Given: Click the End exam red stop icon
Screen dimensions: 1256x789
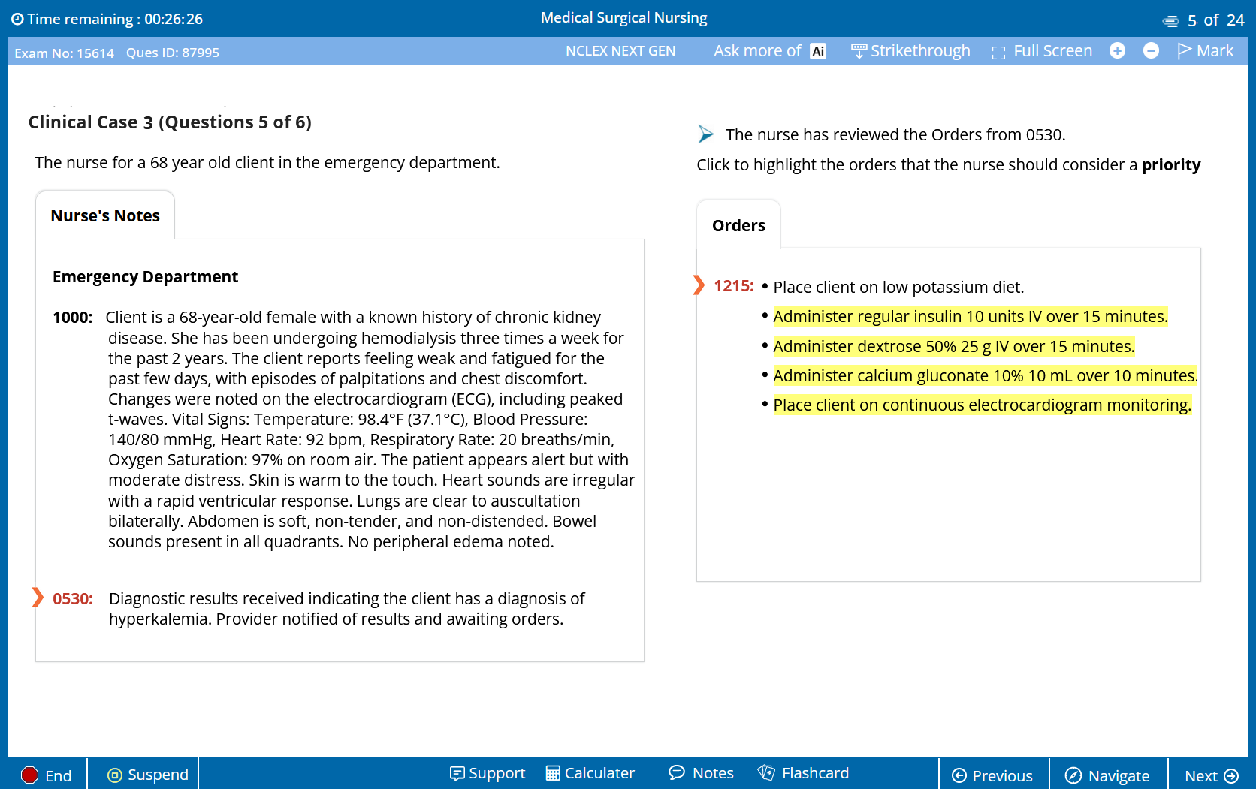Looking at the screenshot, I should click(29, 775).
